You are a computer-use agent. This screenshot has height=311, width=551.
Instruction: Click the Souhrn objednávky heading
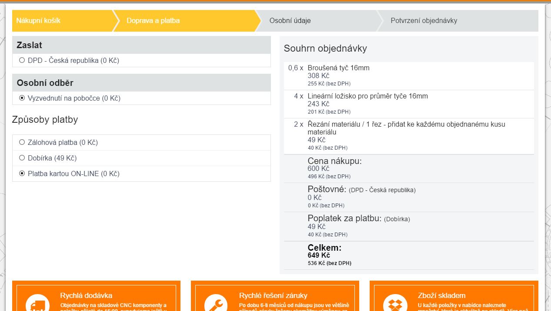coord(325,48)
